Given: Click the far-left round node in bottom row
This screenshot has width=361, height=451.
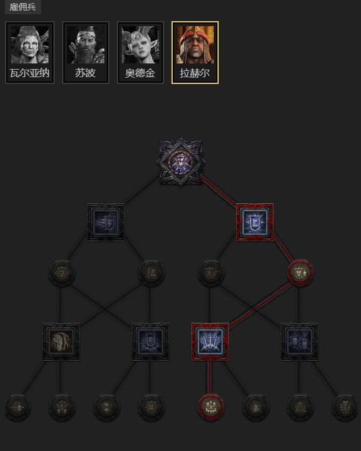Looking at the screenshot, I should [18, 407].
